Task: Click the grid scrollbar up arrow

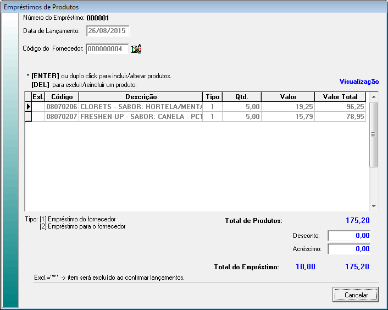Action: pyautogui.click(x=374, y=97)
